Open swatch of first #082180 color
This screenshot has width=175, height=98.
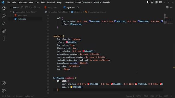(90, 21)
